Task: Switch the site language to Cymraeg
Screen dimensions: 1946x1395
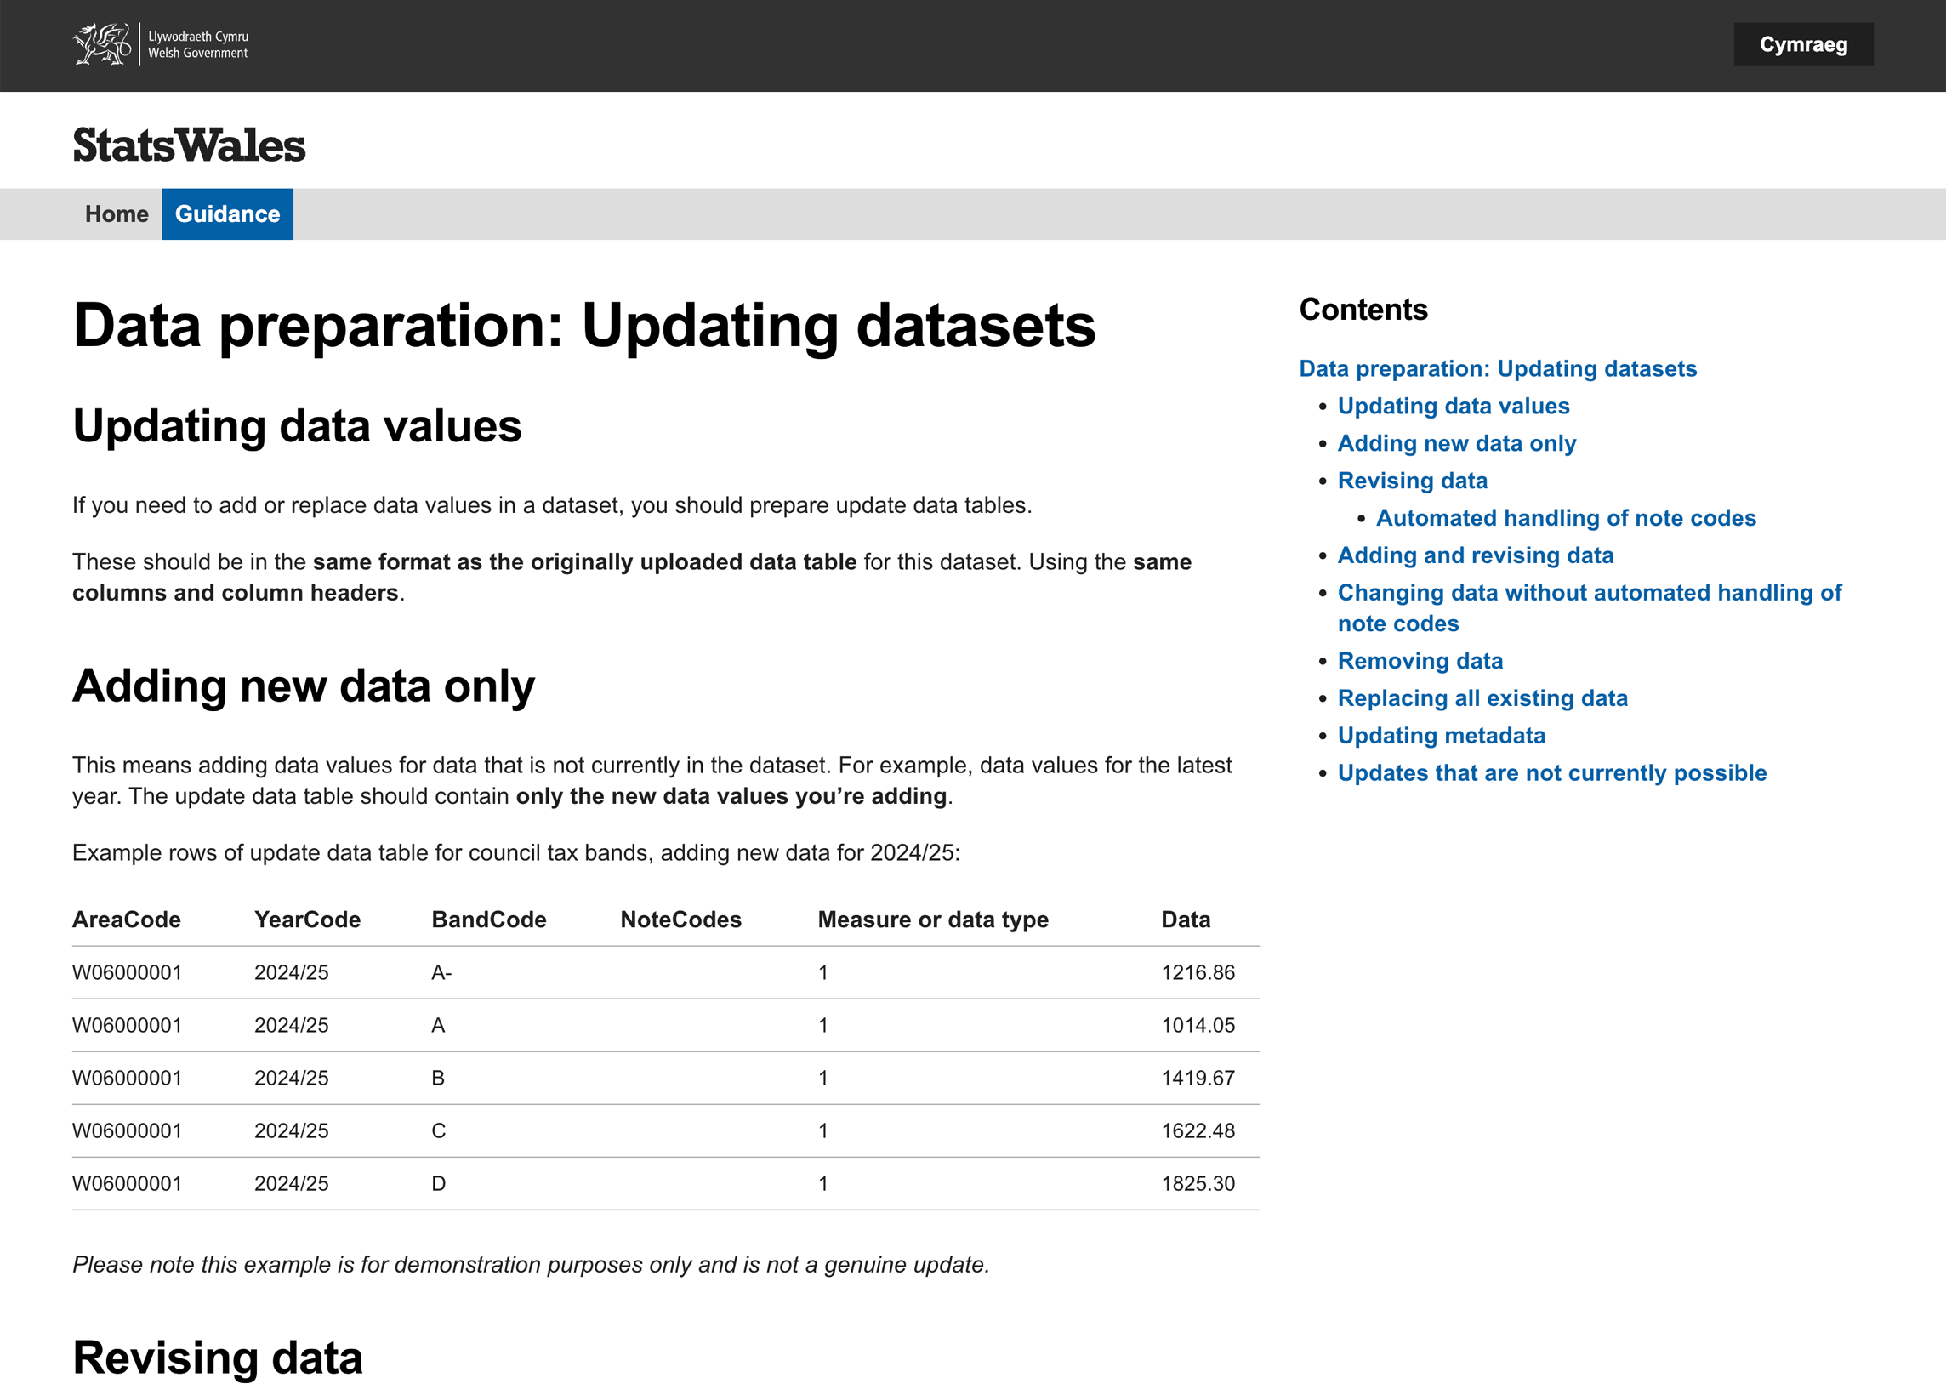Action: click(1803, 43)
